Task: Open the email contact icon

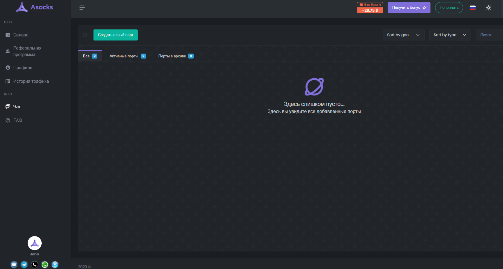Action: (14, 264)
